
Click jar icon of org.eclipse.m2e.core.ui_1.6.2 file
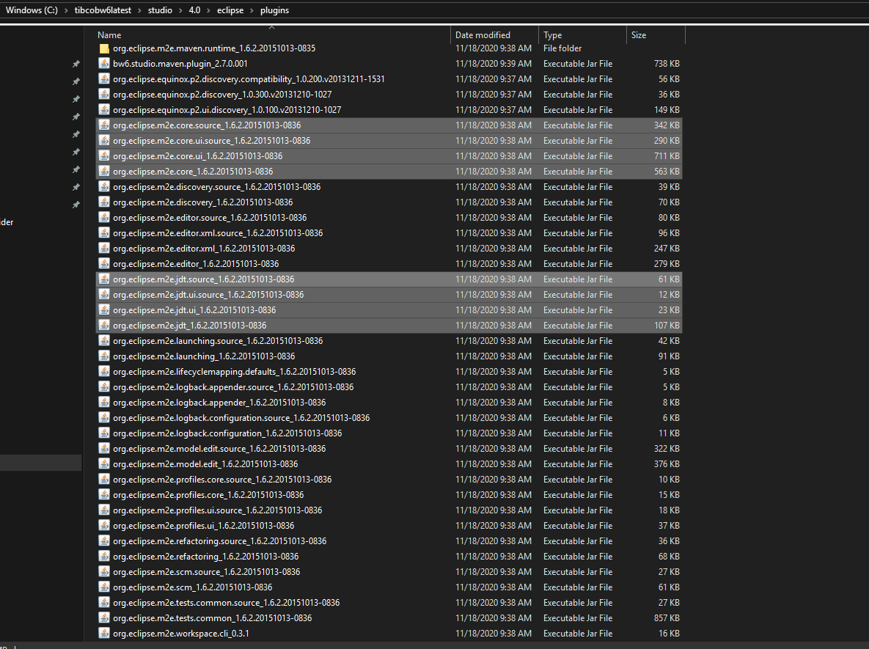(x=103, y=156)
